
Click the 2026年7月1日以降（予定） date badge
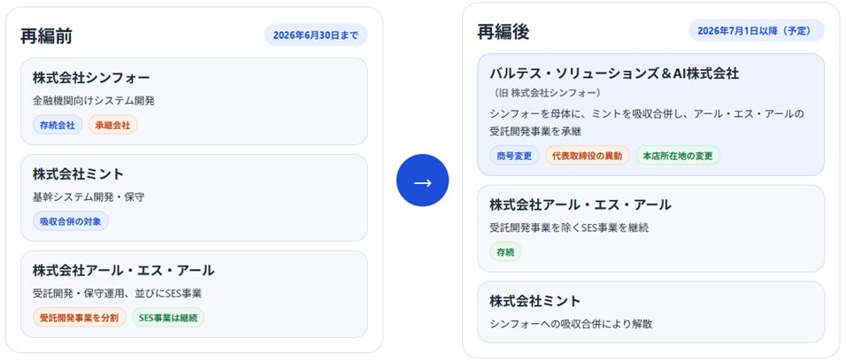(x=756, y=30)
